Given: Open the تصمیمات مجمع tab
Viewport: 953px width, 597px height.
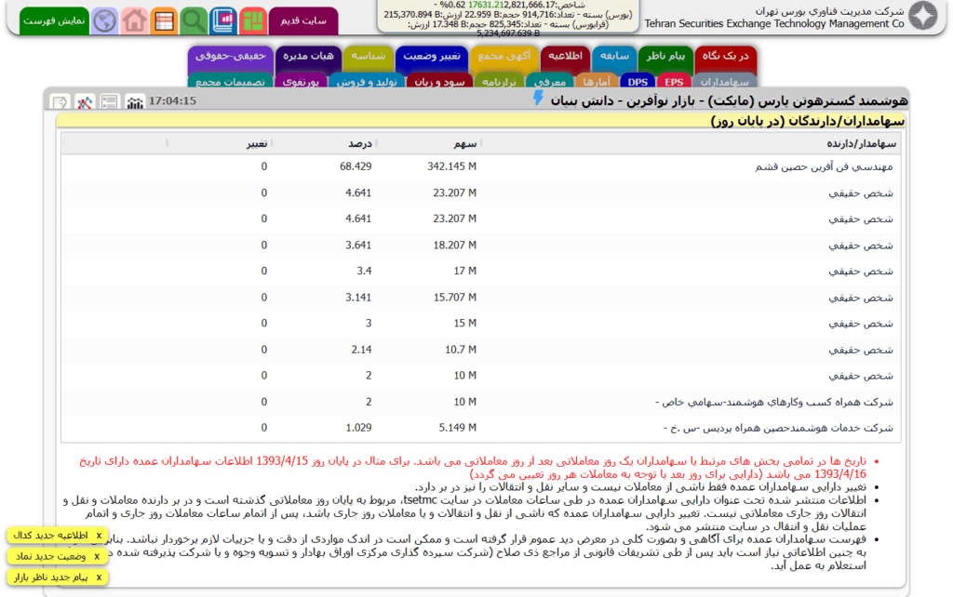Looking at the screenshot, I should 231,82.
